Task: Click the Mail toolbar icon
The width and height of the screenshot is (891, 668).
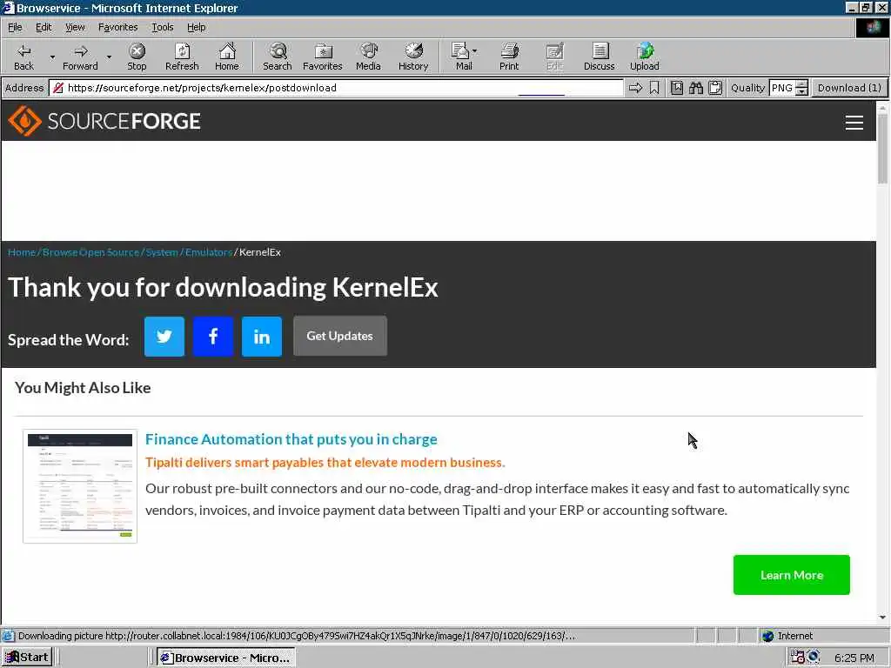Action: tap(461, 57)
